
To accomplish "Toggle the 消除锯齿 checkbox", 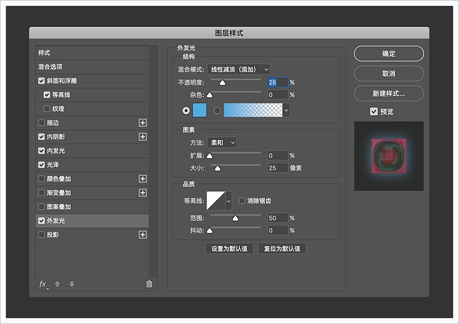I will pyautogui.click(x=242, y=201).
